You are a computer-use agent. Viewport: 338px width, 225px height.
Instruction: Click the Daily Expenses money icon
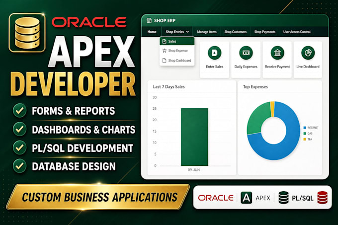coord(246,53)
